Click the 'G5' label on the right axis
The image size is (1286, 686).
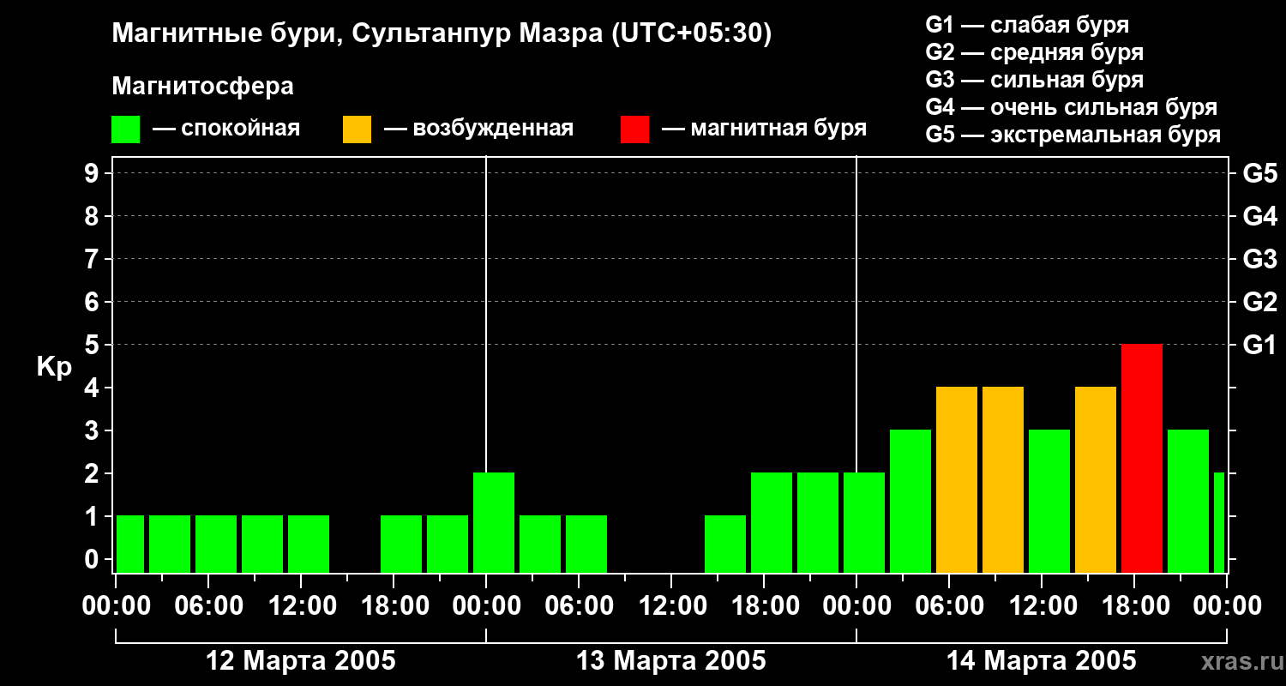[x=1259, y=174]
